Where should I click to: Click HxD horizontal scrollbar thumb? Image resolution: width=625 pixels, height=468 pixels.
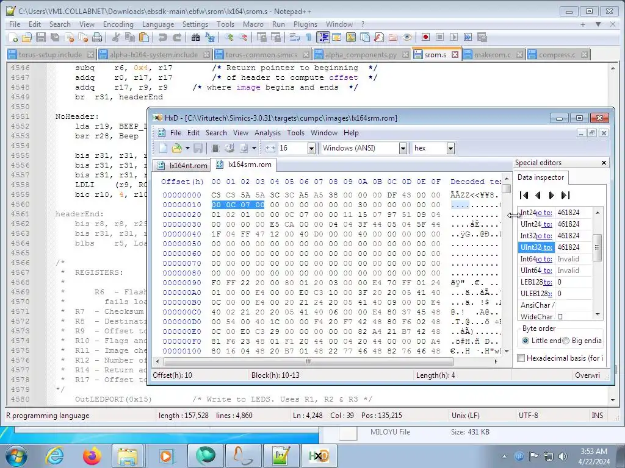pyautogui.click(x=308, y=362)
